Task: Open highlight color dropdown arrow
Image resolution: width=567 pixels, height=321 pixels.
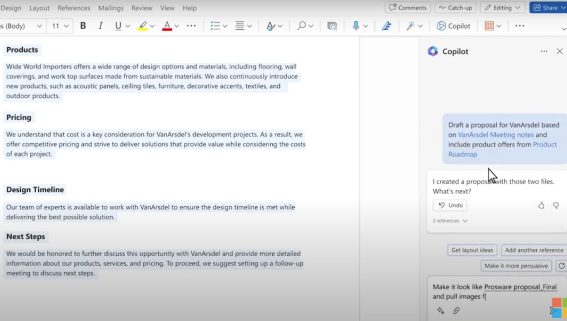Action: [152, 26]
